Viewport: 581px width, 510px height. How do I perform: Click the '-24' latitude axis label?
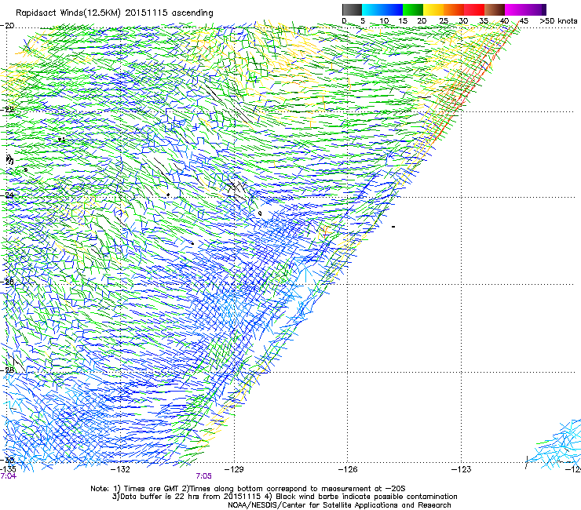(7, 195)
